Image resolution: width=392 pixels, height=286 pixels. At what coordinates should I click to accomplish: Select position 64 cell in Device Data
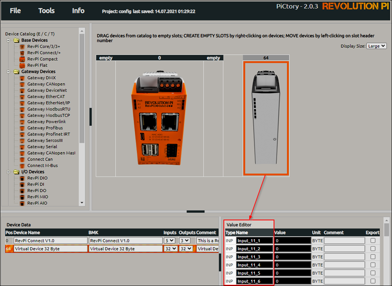pyautogui.click(x=9, y=248)
